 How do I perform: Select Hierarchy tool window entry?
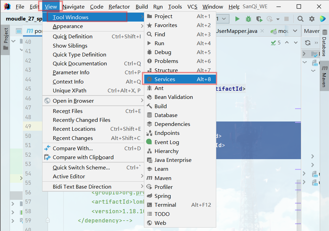tap(180, 151)
